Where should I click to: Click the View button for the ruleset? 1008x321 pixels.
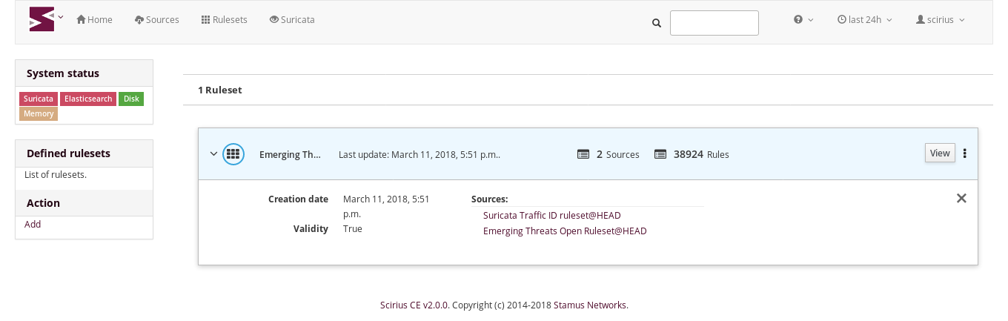click(940, 153)
